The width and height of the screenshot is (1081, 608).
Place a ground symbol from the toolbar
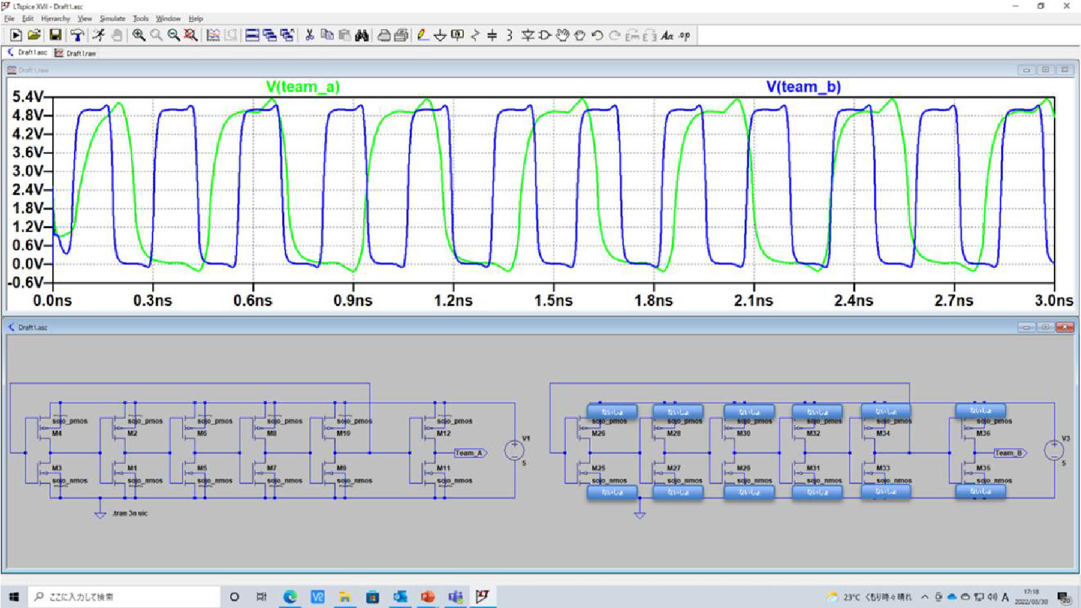coord(440,35)
